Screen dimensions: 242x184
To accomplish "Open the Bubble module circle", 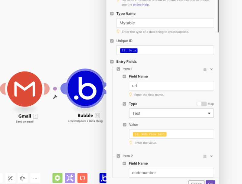I will click(85, 88).
